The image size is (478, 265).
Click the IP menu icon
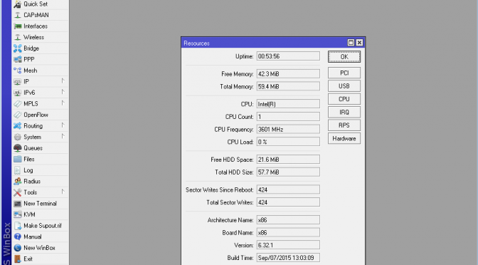pos(18,81)
